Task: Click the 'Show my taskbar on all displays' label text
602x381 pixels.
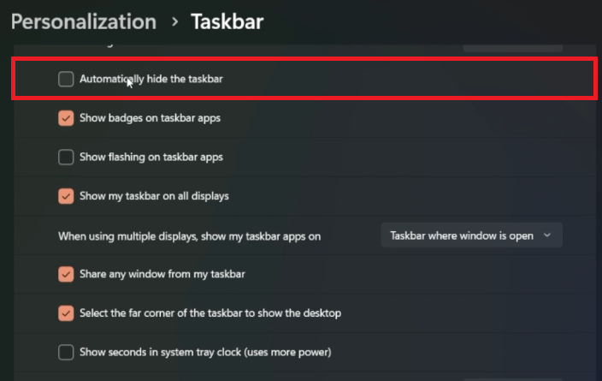Action: 154,196
